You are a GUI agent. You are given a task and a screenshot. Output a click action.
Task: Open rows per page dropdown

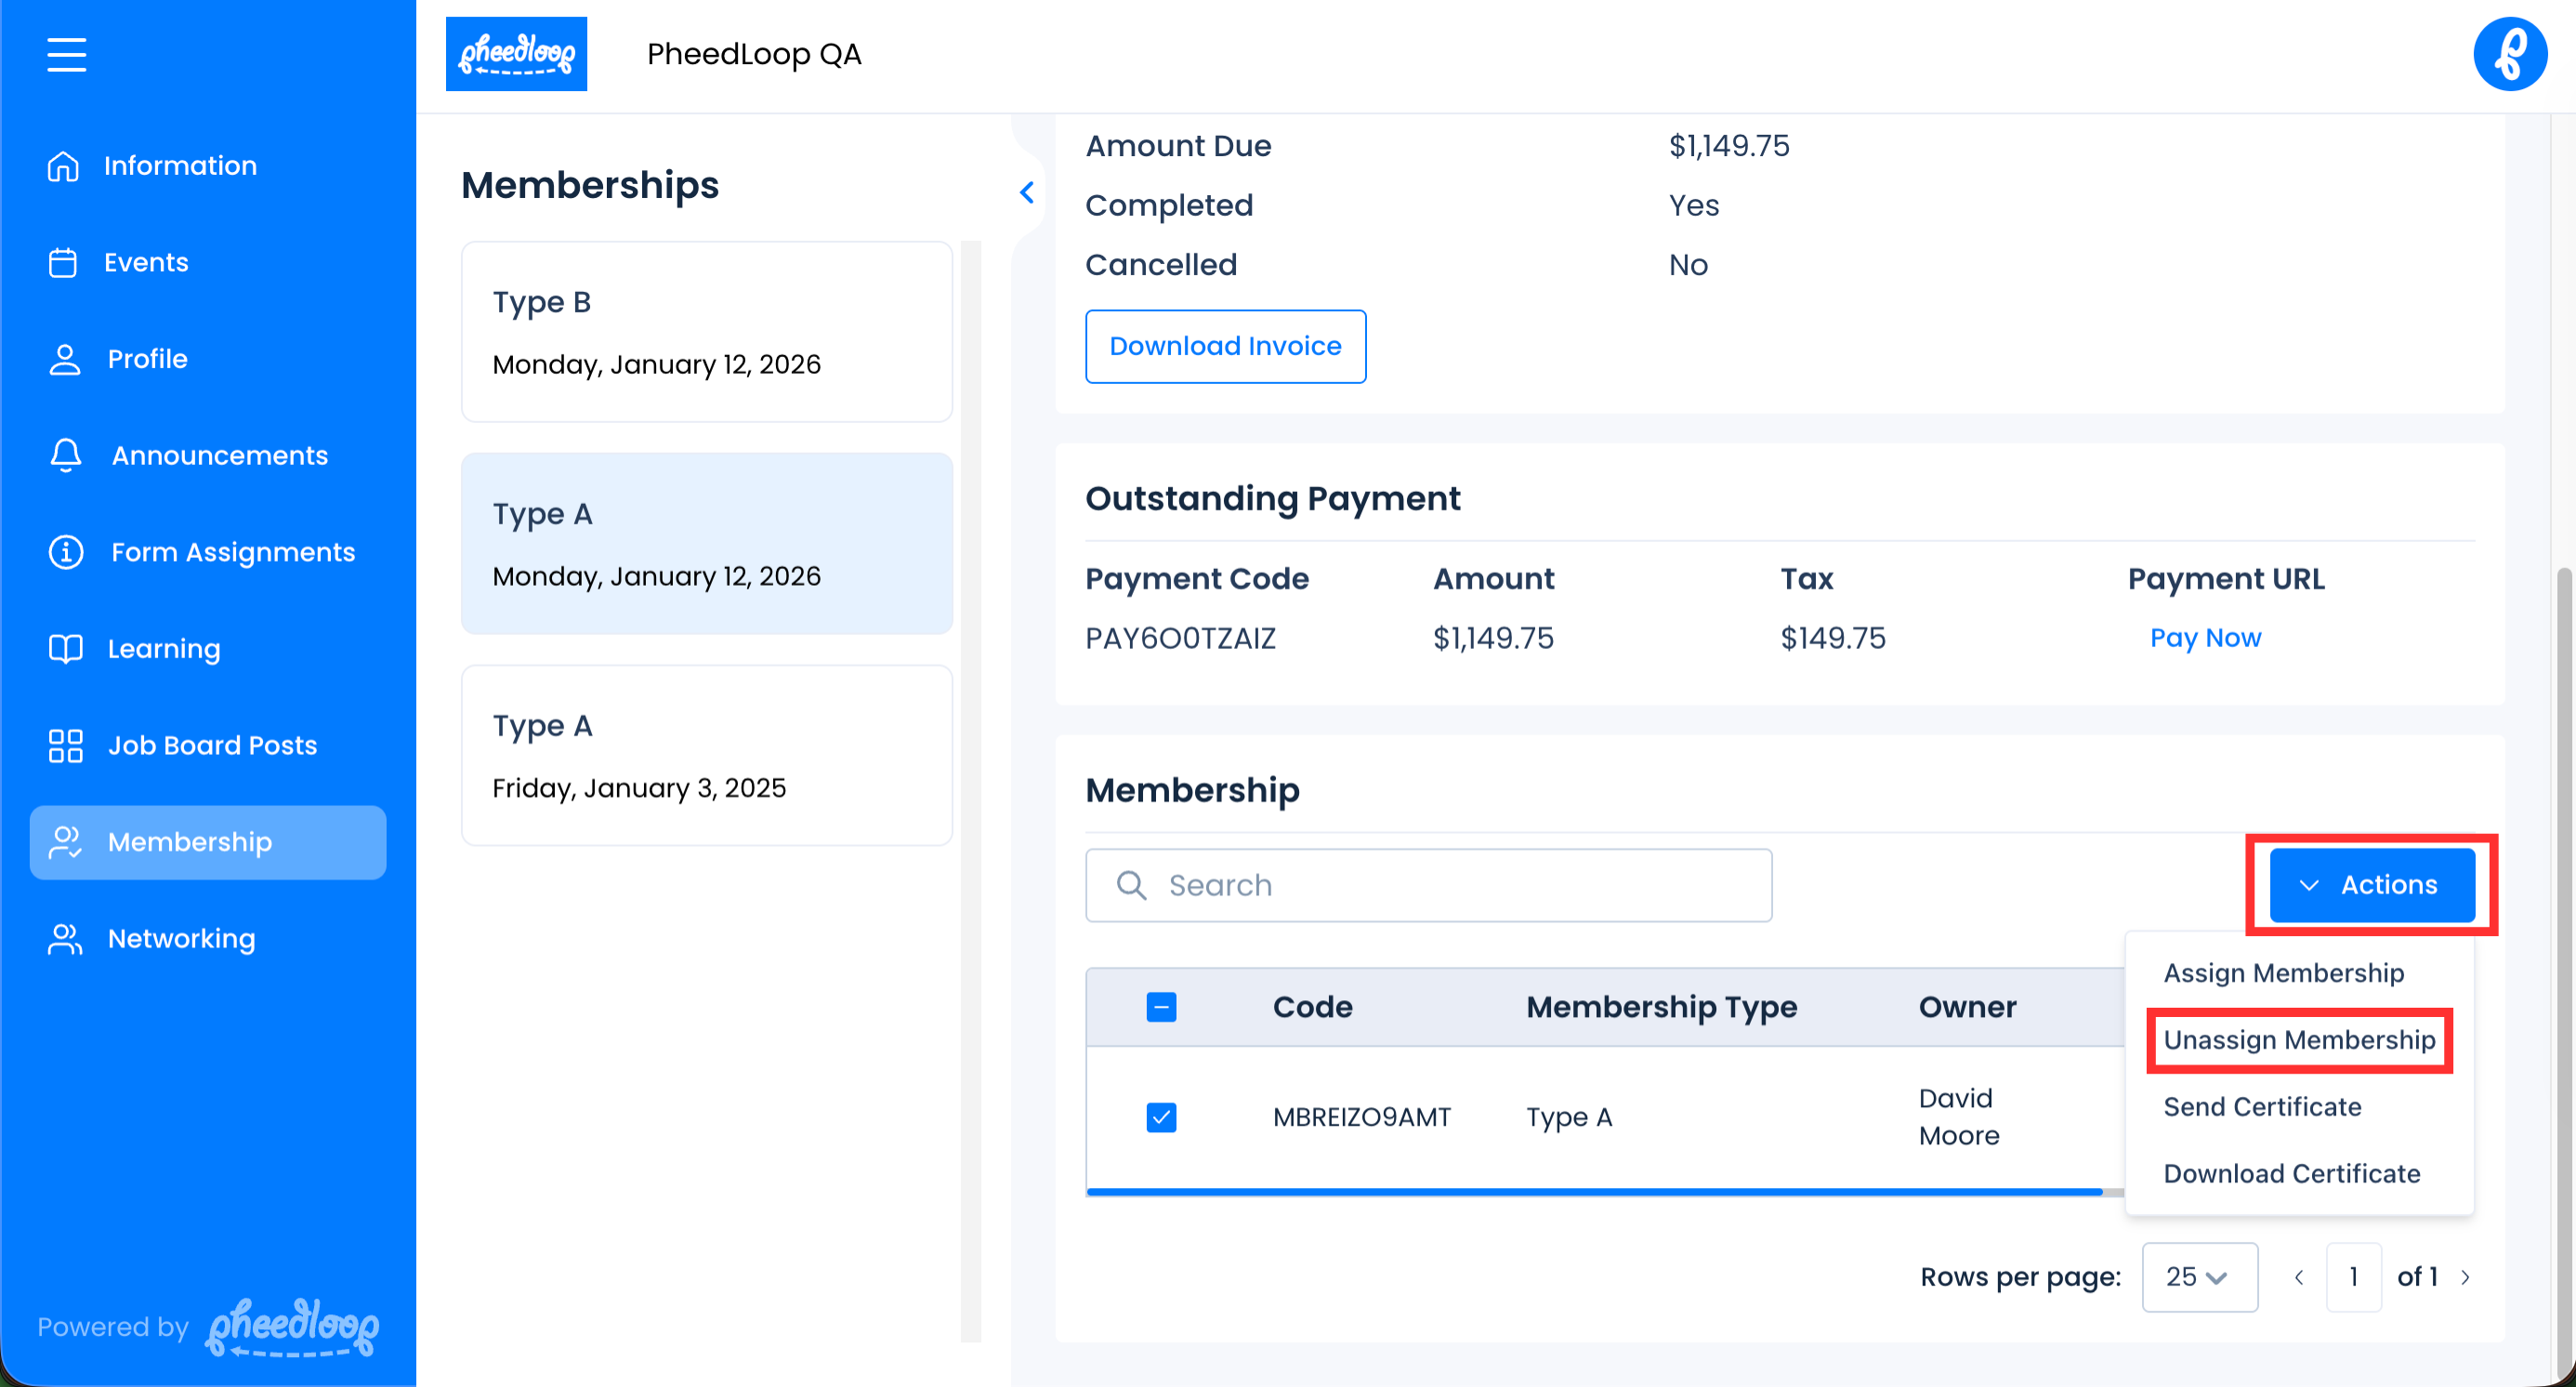[2198, 1277]
